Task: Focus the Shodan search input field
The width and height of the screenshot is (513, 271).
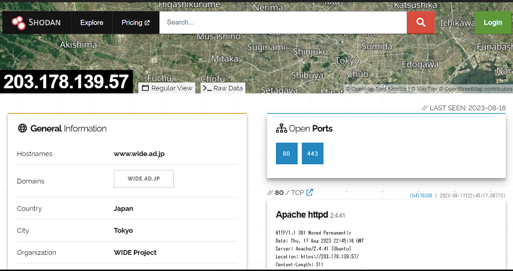Action: (x=283, y=23)
